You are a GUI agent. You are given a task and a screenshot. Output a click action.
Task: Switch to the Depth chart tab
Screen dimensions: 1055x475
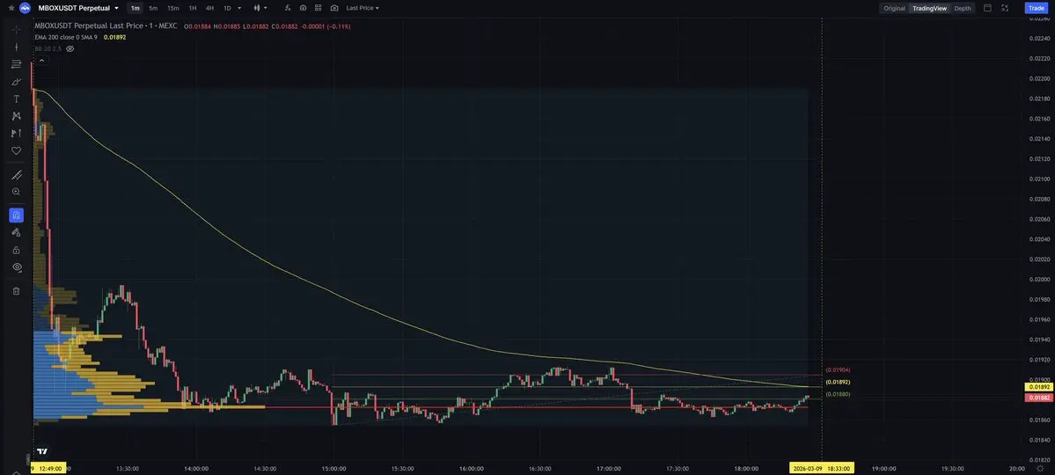coord(962,8)
